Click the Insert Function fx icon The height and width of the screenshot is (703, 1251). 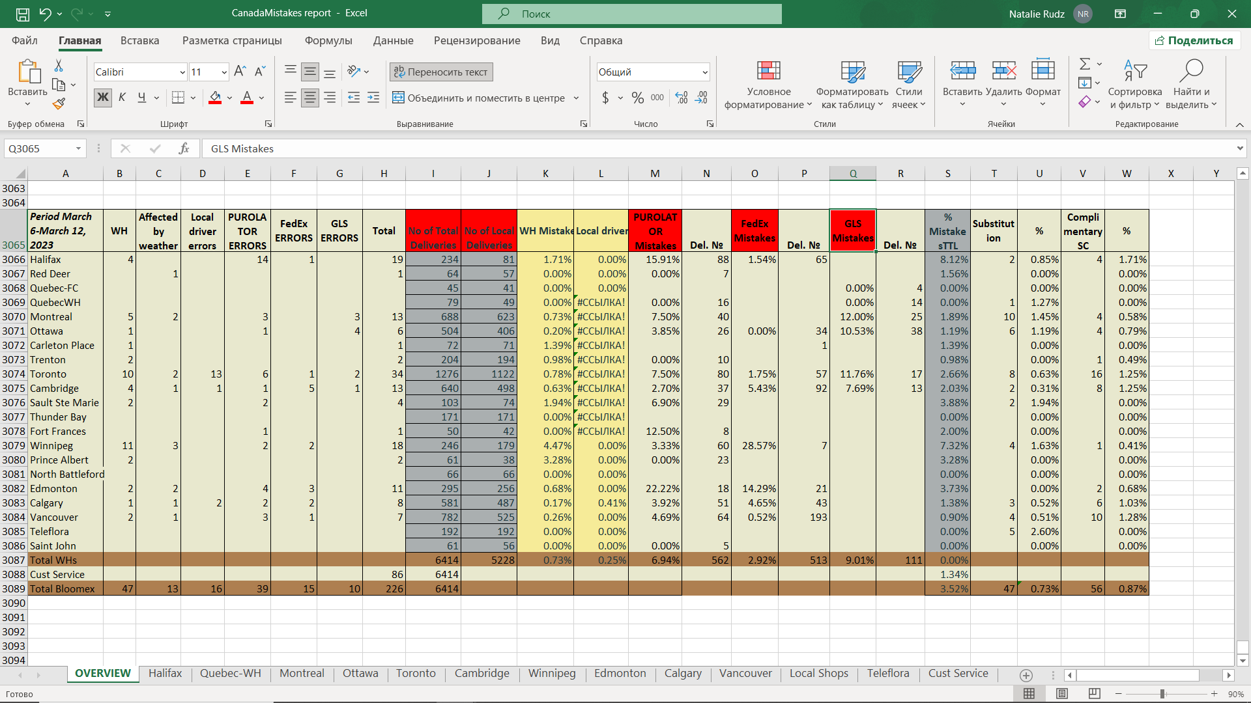click(184, 148)
